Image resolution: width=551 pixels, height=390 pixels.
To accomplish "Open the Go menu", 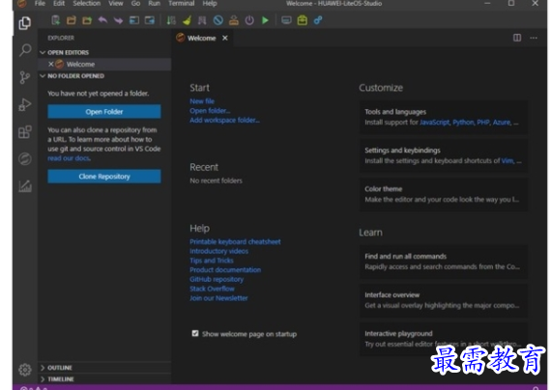I will coord(135,4).
